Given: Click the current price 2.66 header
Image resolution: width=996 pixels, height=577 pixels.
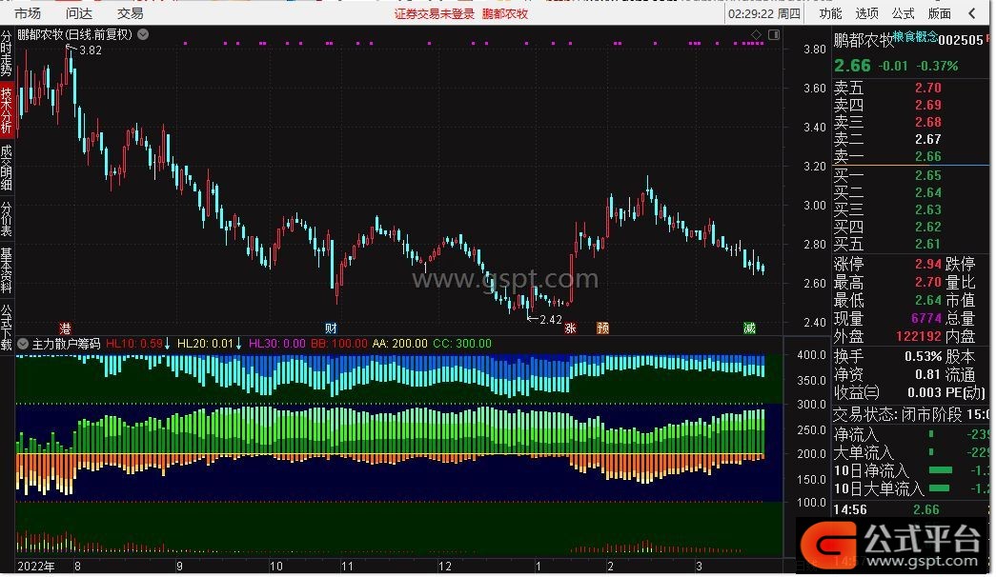Looking at the screenshot, I should click(x=852, y=66).
